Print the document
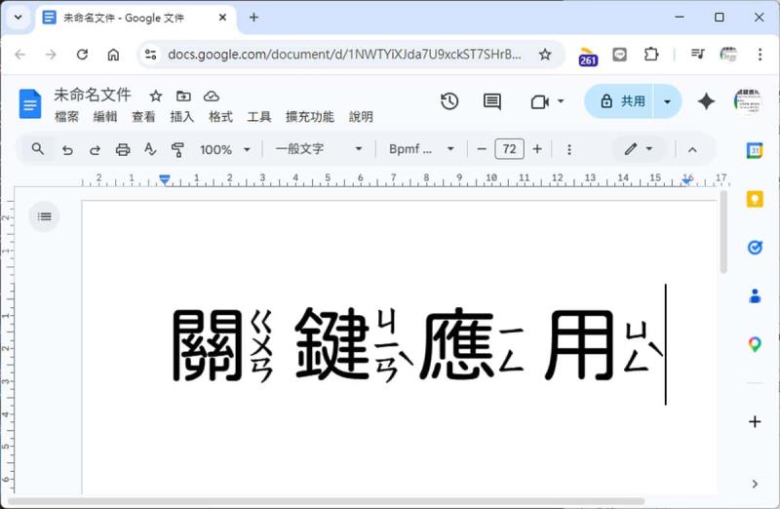Image resolution: width=780 pixels, height=509 pixels. pos(123,149)
